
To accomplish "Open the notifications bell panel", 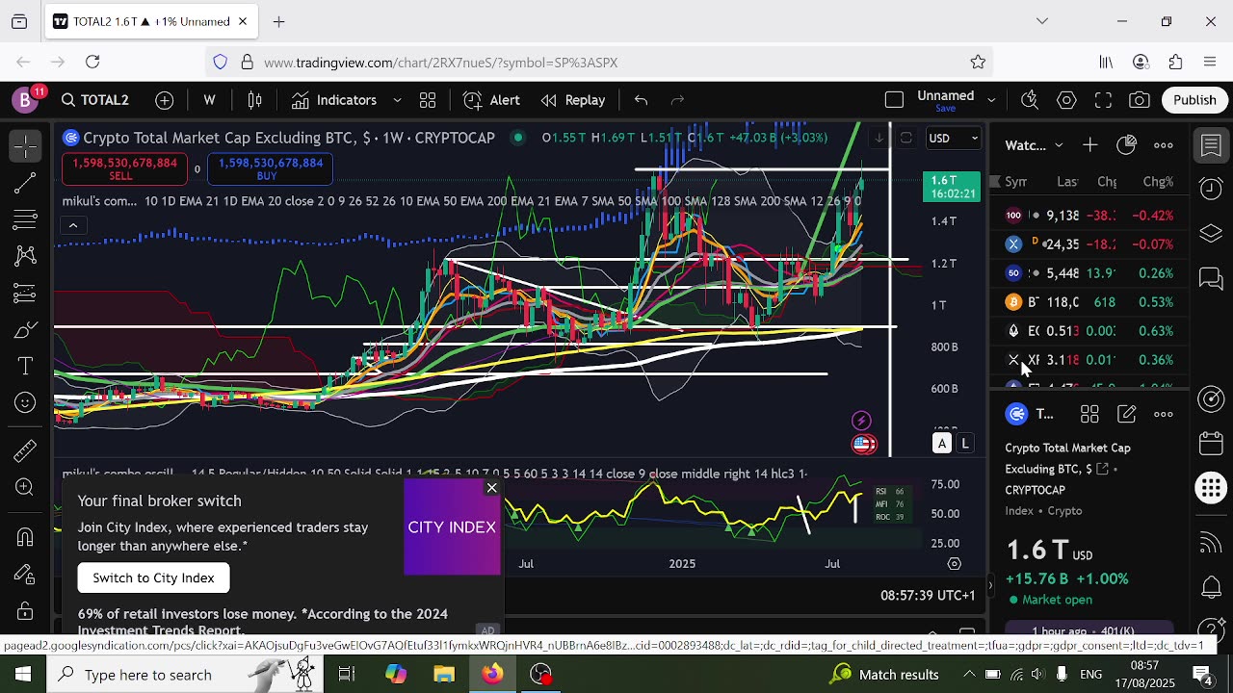I will (1211, 587).
